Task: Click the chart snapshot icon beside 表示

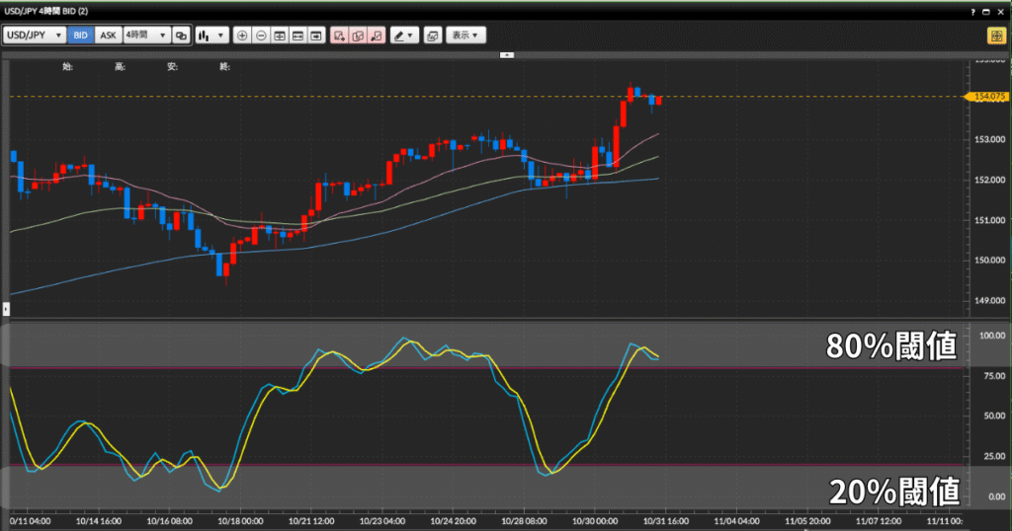Action: [x=432, y=36]
